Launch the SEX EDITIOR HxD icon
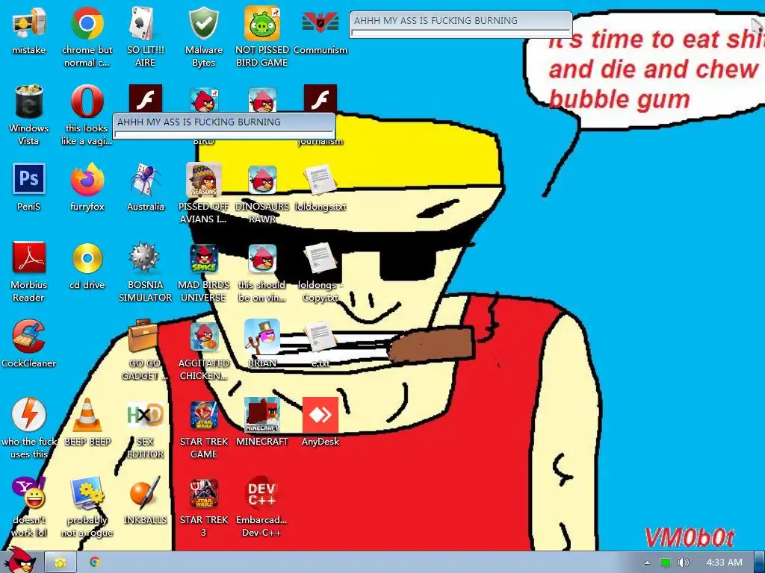The width and height of the screenshot is (765, 573). (146, 414)
